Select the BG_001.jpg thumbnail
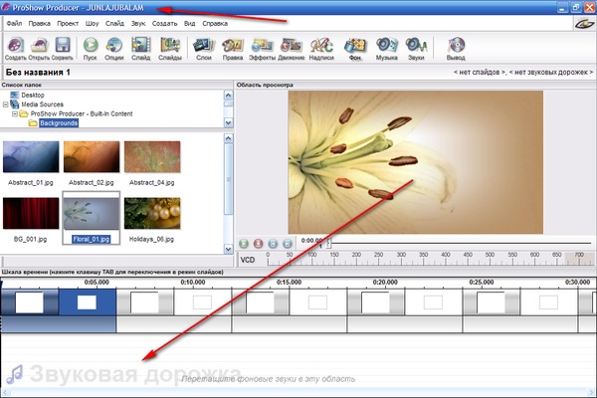Viewport: 597px width, 398px height. 31,213
